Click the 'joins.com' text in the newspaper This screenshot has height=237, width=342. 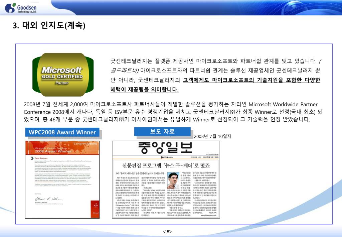click(x=167, y=157)
